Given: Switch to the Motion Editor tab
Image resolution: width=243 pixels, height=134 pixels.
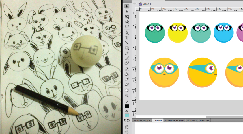Looking at the screenshot, I should coord(142,120).
